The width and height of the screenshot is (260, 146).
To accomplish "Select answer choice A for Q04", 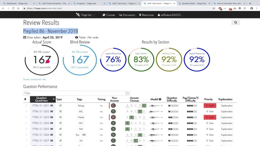I will click(127, 123).
